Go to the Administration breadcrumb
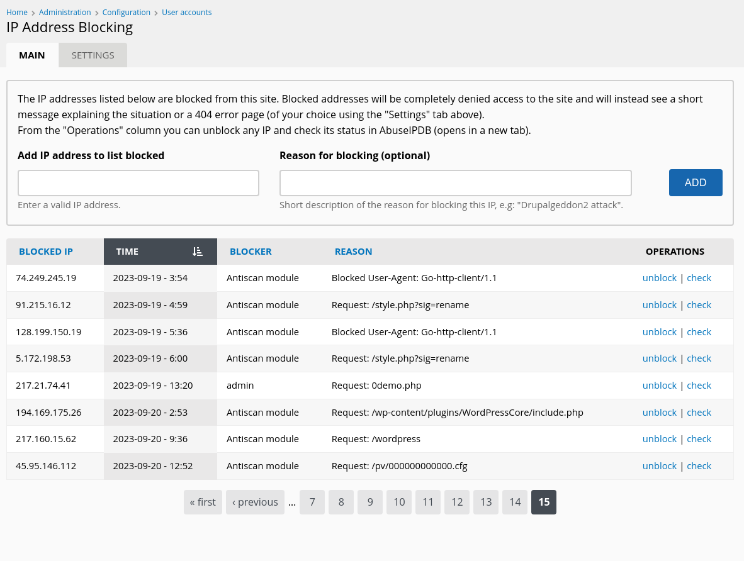This screenshot has height=561, width=744. click(x=65, y=13)
